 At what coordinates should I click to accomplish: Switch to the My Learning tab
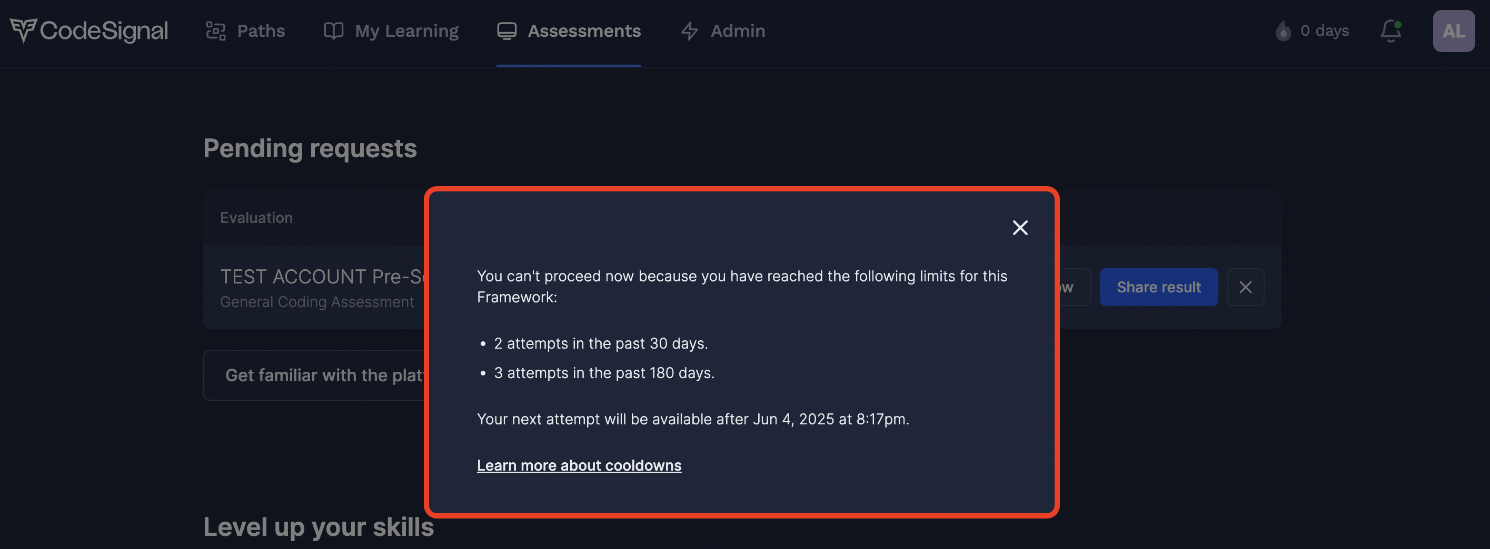point(406,30)
